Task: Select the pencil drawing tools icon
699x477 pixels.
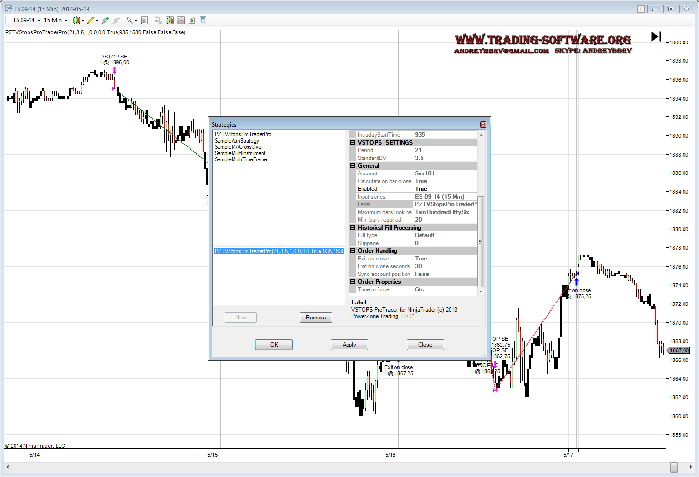Action: point(92,20)
